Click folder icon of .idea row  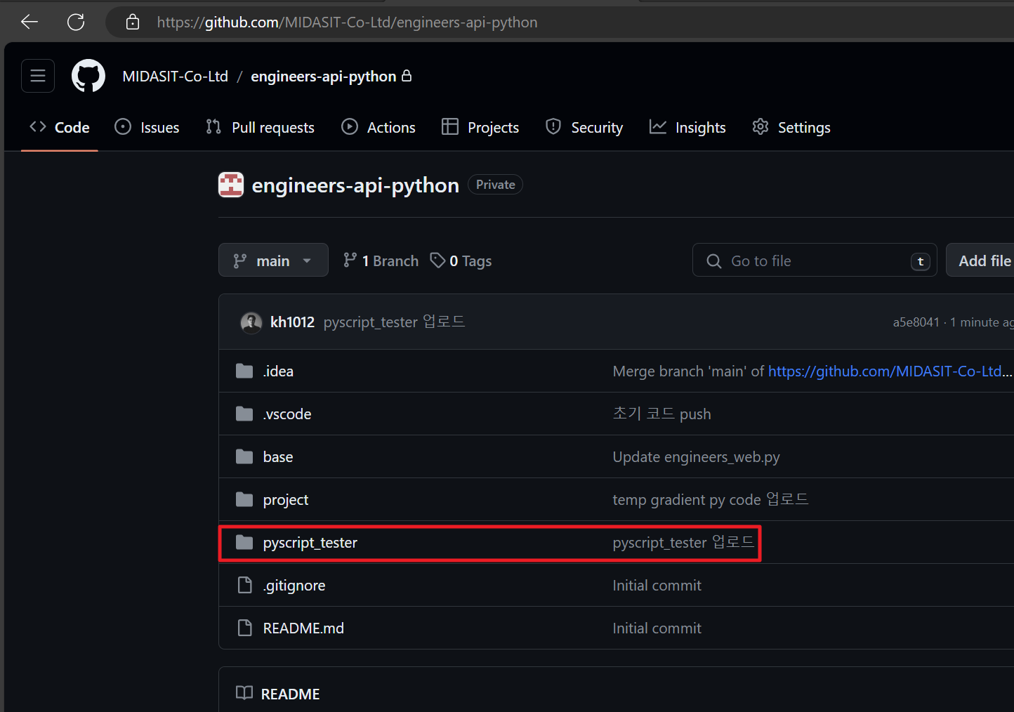tap(244, 371)
